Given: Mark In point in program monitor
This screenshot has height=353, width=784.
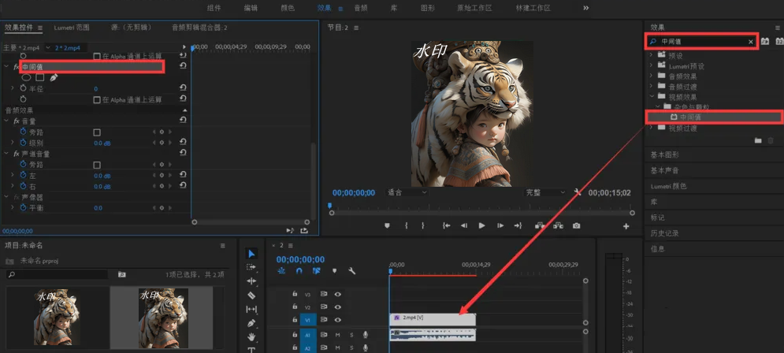Looking at the screenshot, I should click(406, 226).
